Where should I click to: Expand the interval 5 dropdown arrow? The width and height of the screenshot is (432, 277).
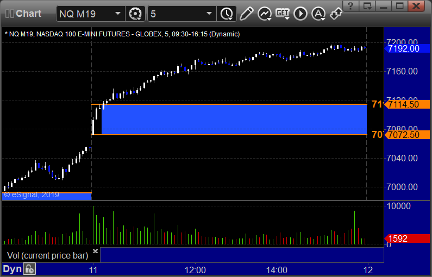pyautogui.click(x=209, y=14)
